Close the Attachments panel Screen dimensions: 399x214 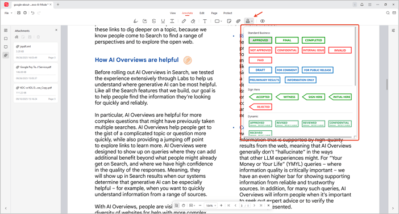pyautogui.click(x=56, y=30)
